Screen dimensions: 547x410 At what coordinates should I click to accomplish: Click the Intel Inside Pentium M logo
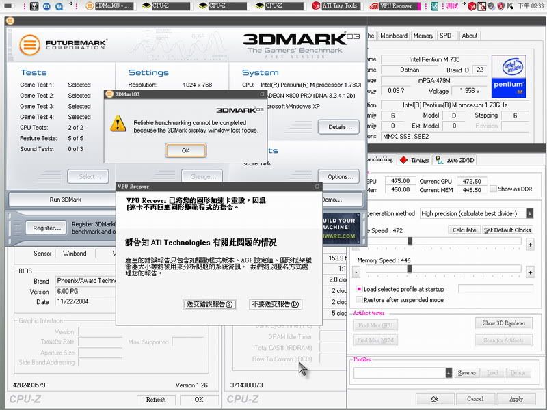509,77
